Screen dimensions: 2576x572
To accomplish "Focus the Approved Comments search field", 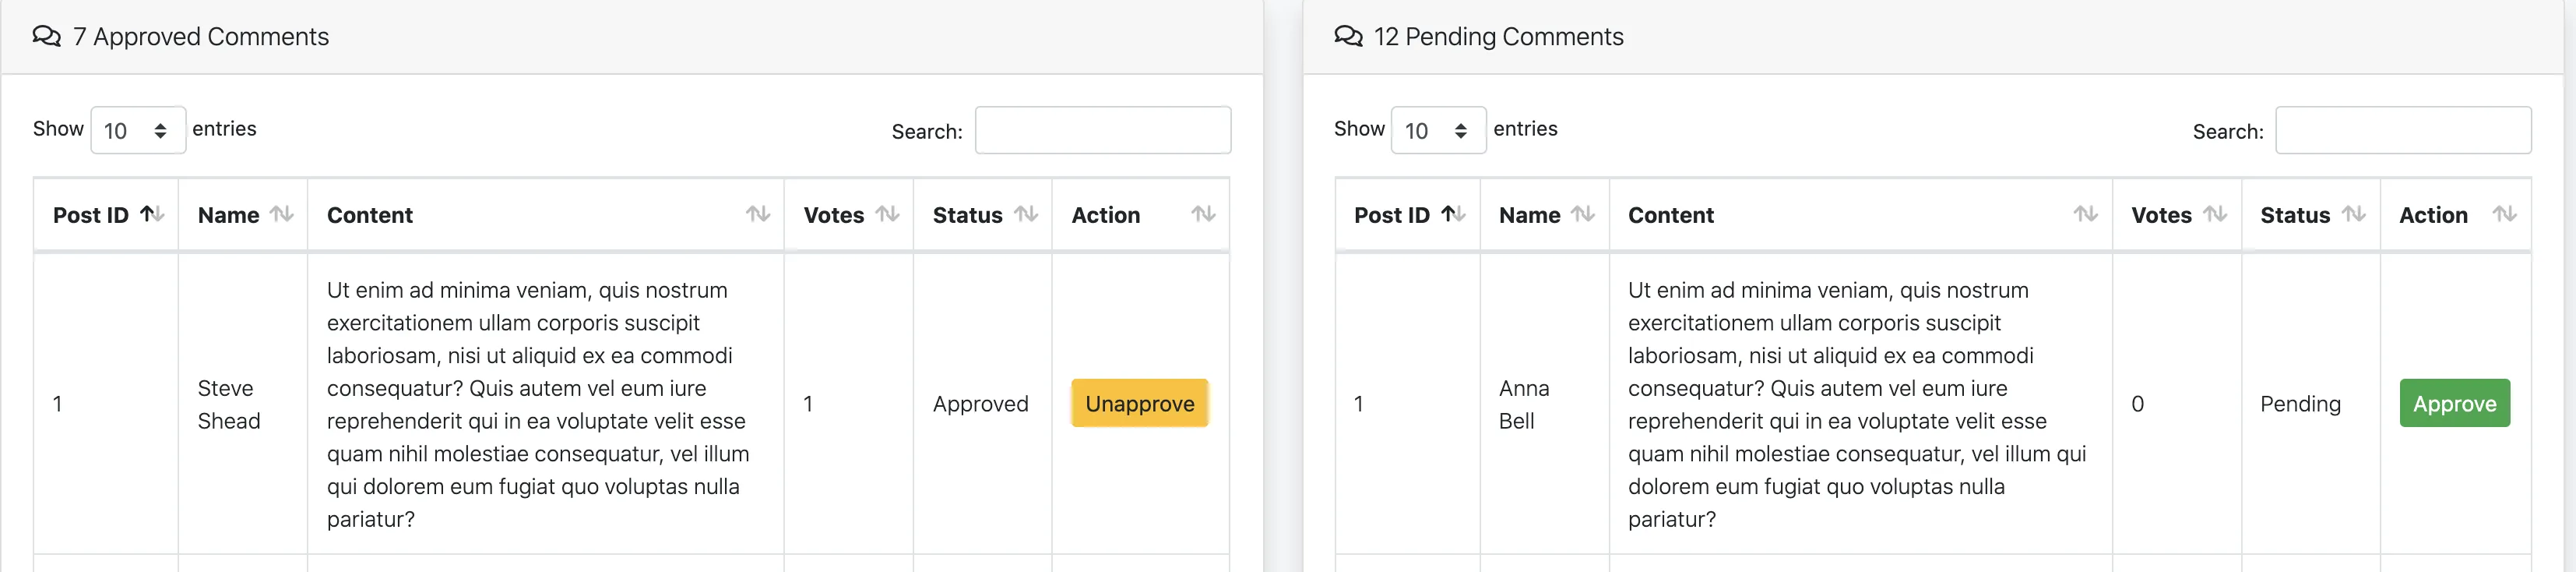I will click(1102, 130).
